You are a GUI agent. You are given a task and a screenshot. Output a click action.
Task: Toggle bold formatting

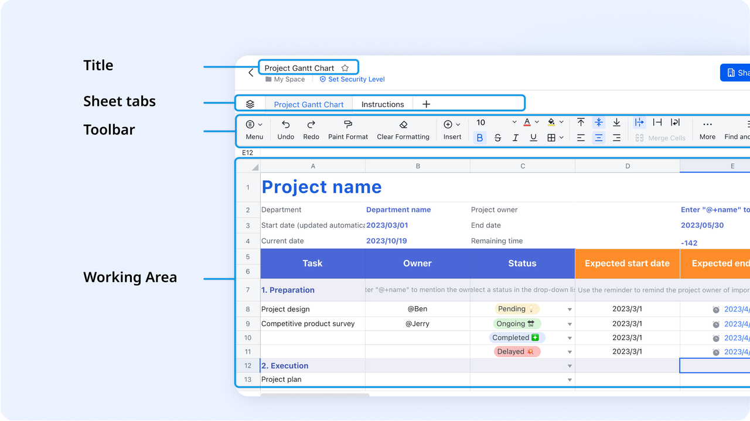click(480, 137)
